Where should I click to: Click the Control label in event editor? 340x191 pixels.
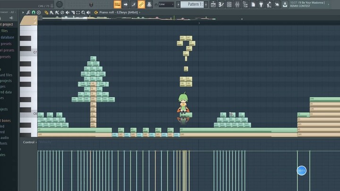(x=29, y=142)
